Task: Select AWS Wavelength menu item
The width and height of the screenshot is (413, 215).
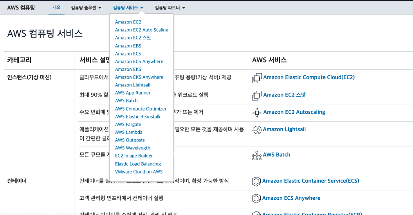Action: tap(133, 148)
